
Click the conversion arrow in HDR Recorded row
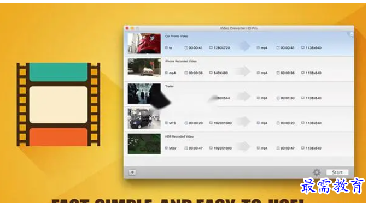click(243, 146)
